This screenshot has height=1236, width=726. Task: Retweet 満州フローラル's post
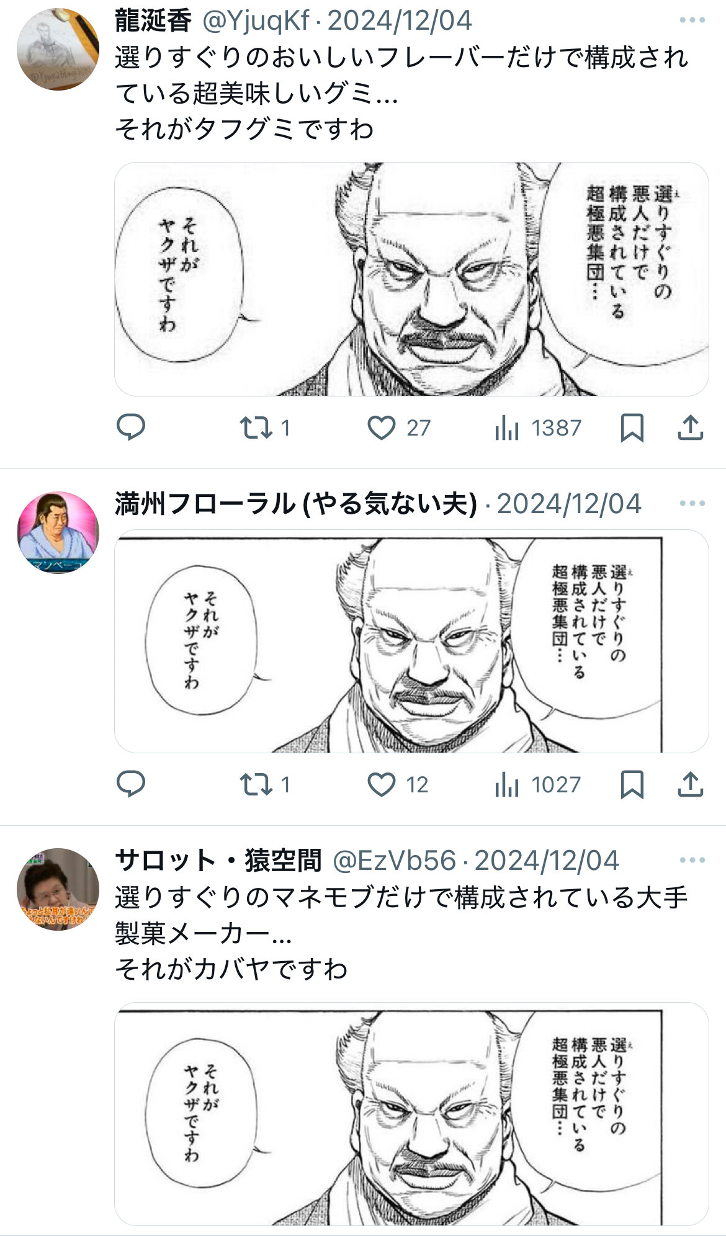click(x=265, y=784)
